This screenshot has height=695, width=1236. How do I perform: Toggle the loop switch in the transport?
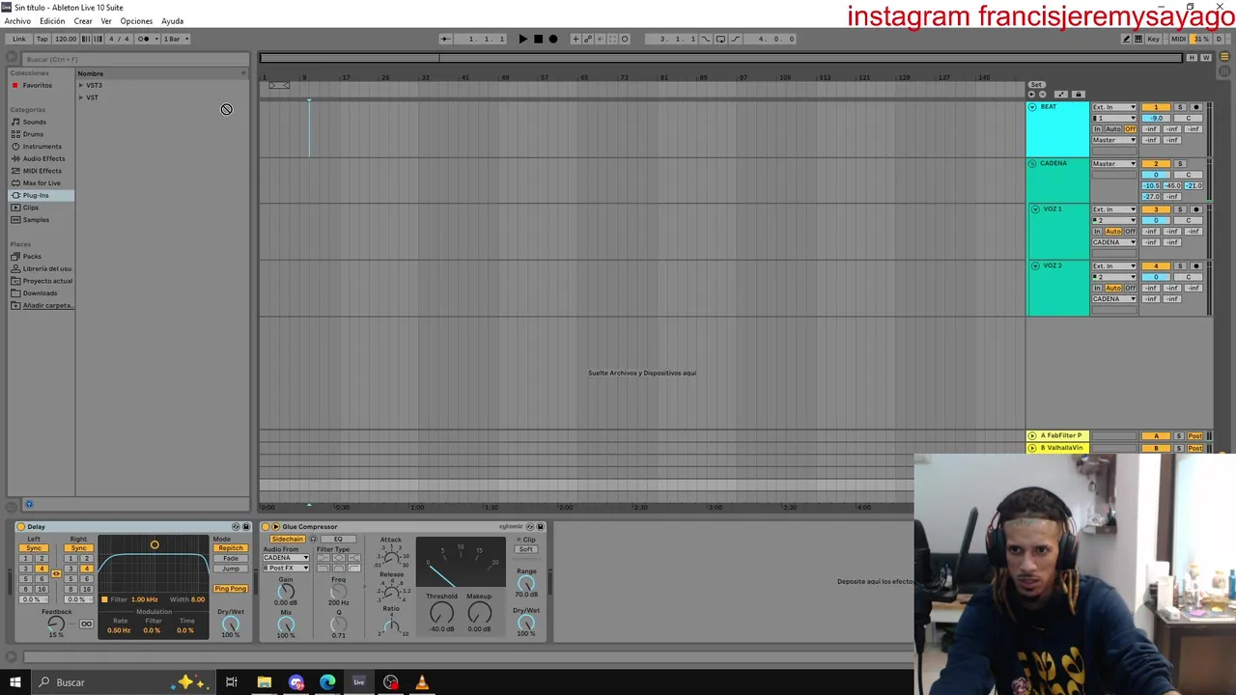pos(720,39)
